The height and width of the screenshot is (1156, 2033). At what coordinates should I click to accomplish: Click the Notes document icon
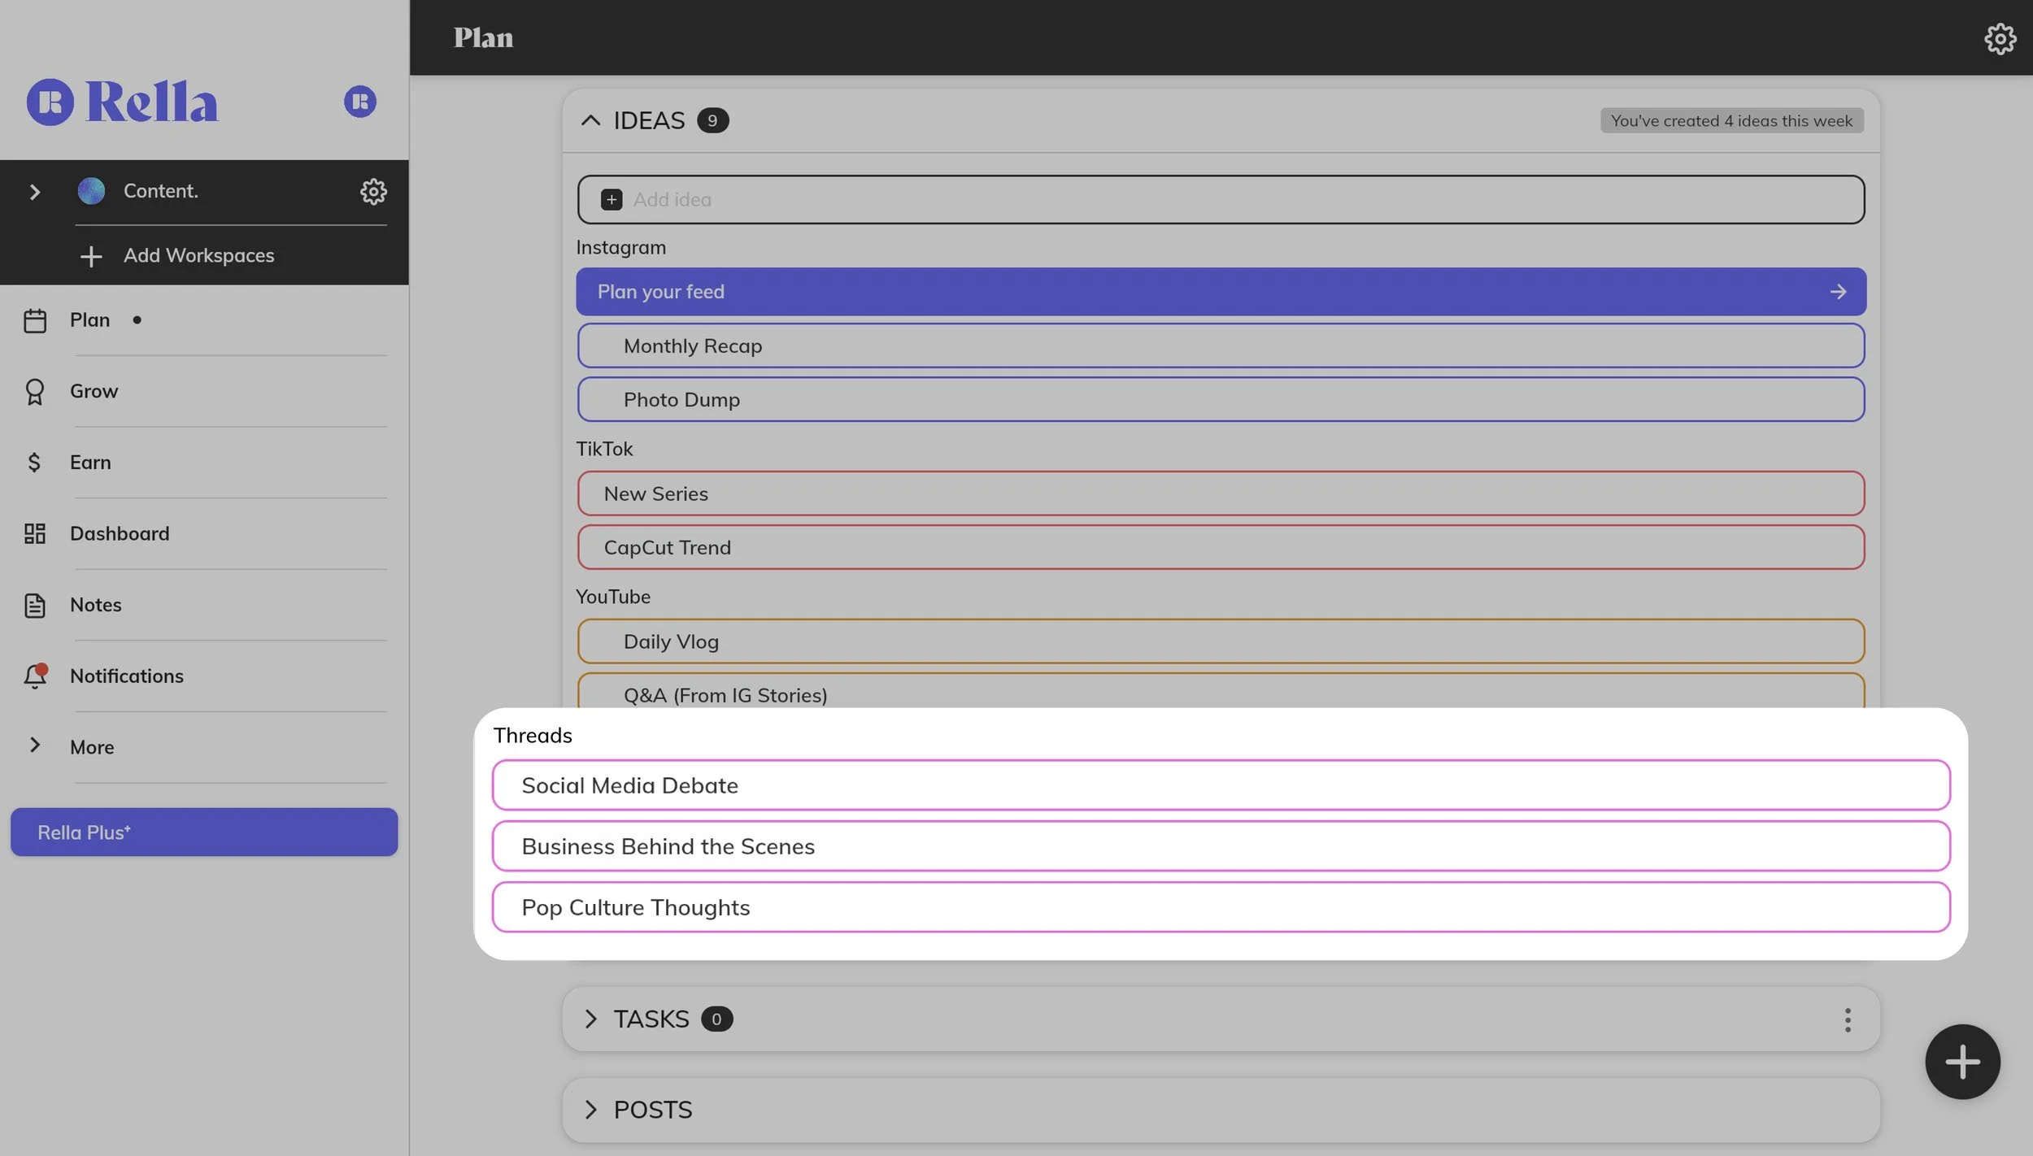35,606
